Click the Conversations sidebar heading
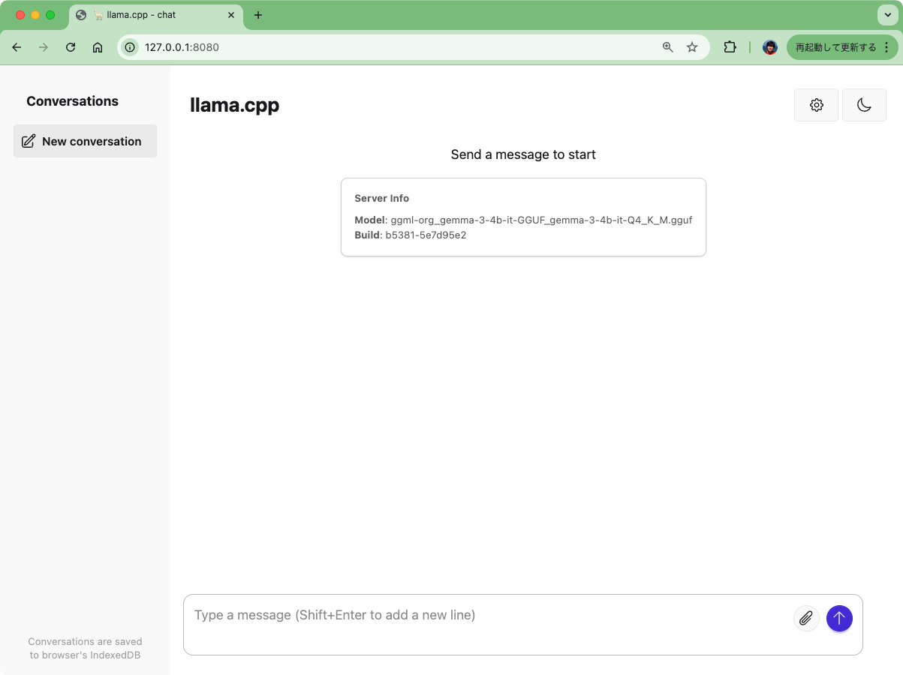The width and height of the screenshot is (903, 675). pyautogui.click(x=73, y=101)
